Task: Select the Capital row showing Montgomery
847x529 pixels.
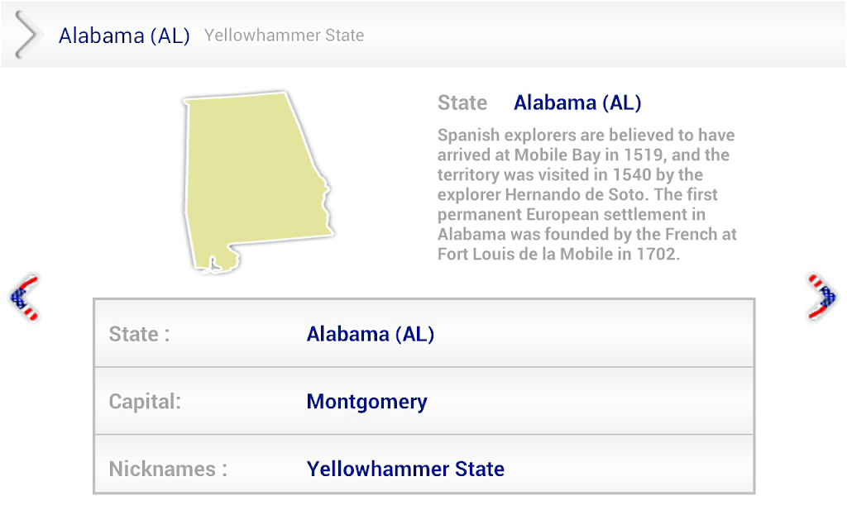Action: (x=424, y=401)
